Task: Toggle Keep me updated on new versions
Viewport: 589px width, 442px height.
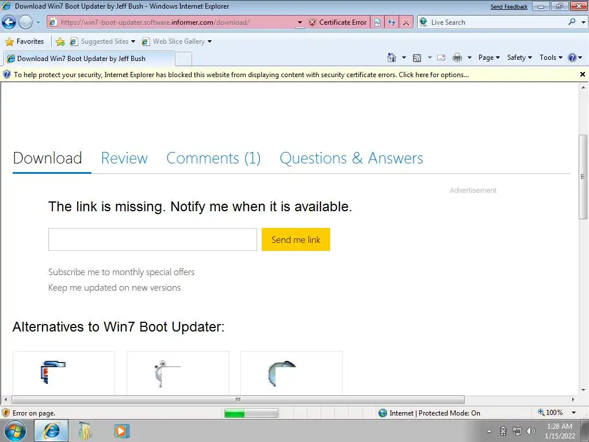Action: (114, 288)
